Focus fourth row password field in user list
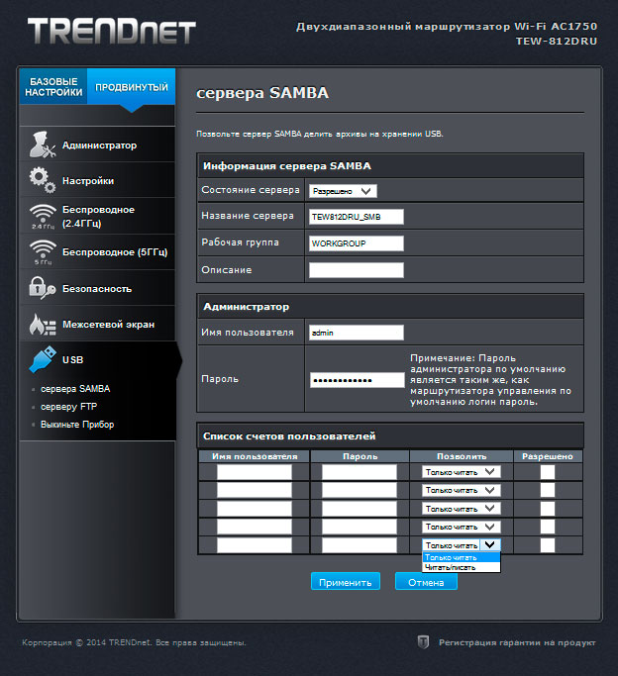The height and width of the screenshot is (676, 618). coord(359,527)
